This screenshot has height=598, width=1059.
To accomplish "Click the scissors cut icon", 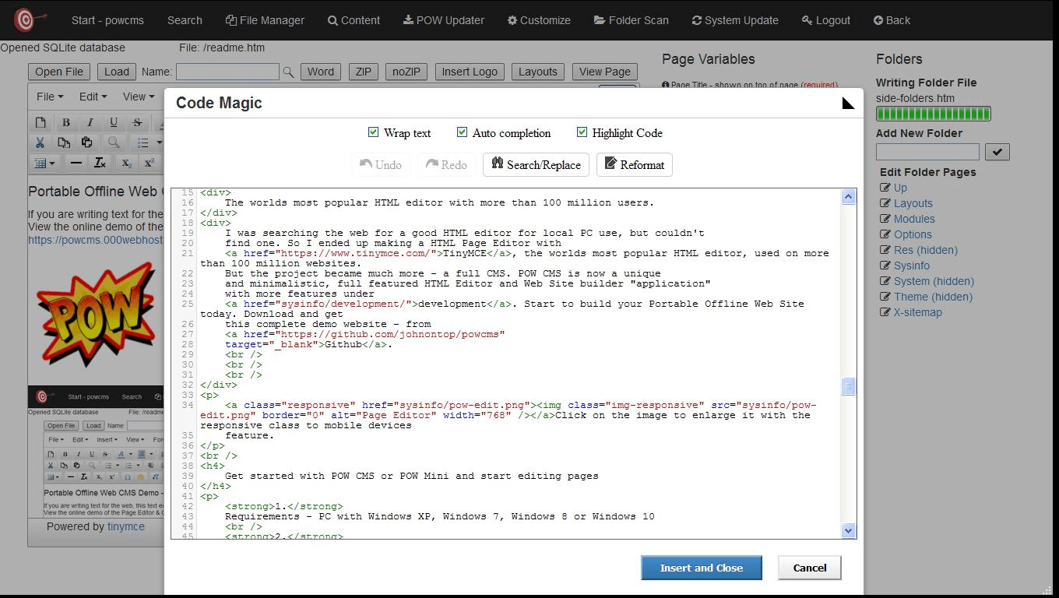I will [40, 142].
